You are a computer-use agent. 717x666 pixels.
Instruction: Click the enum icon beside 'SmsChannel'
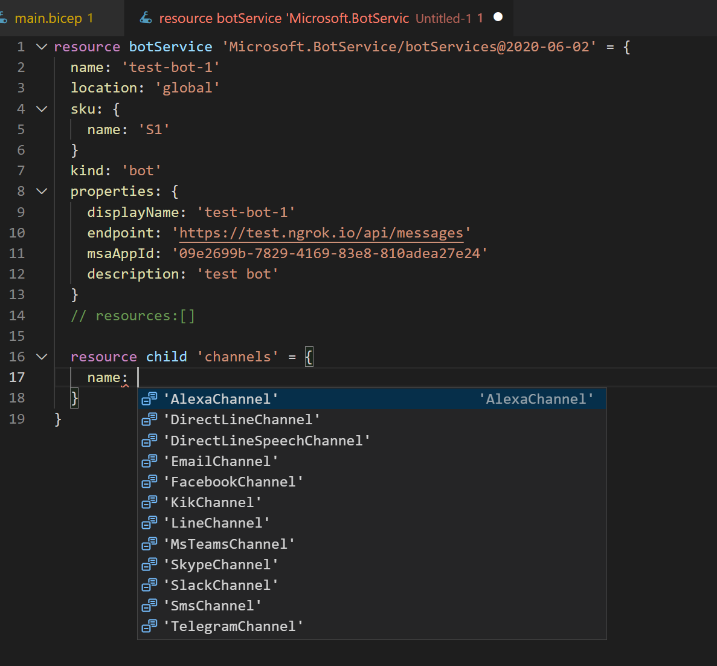click(149, 606)
